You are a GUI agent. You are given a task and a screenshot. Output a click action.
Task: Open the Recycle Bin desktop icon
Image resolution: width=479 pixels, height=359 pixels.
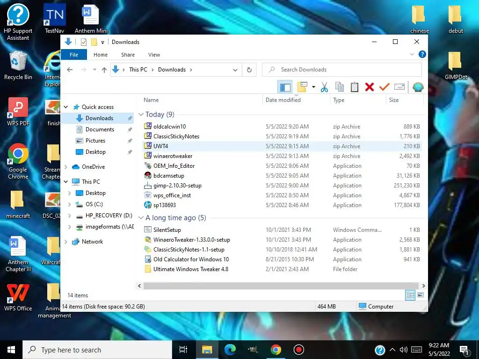pyautogui.click(x=18, y=65)
